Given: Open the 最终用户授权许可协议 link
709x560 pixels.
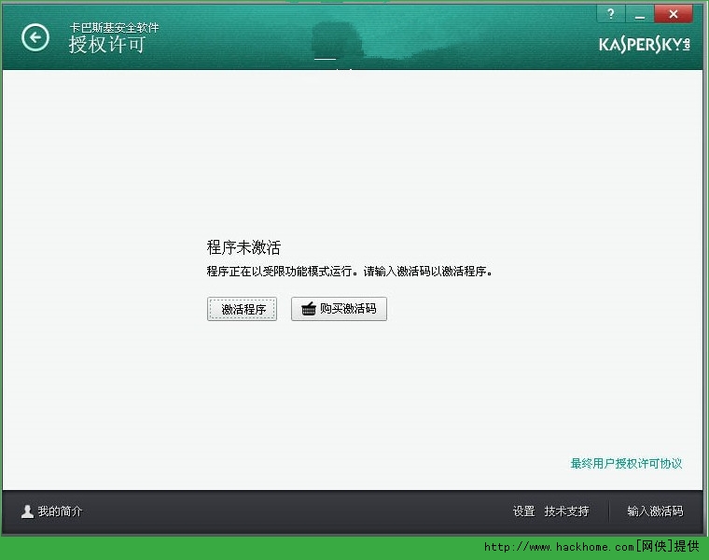Looking at the screenshot, I should 626,463.
